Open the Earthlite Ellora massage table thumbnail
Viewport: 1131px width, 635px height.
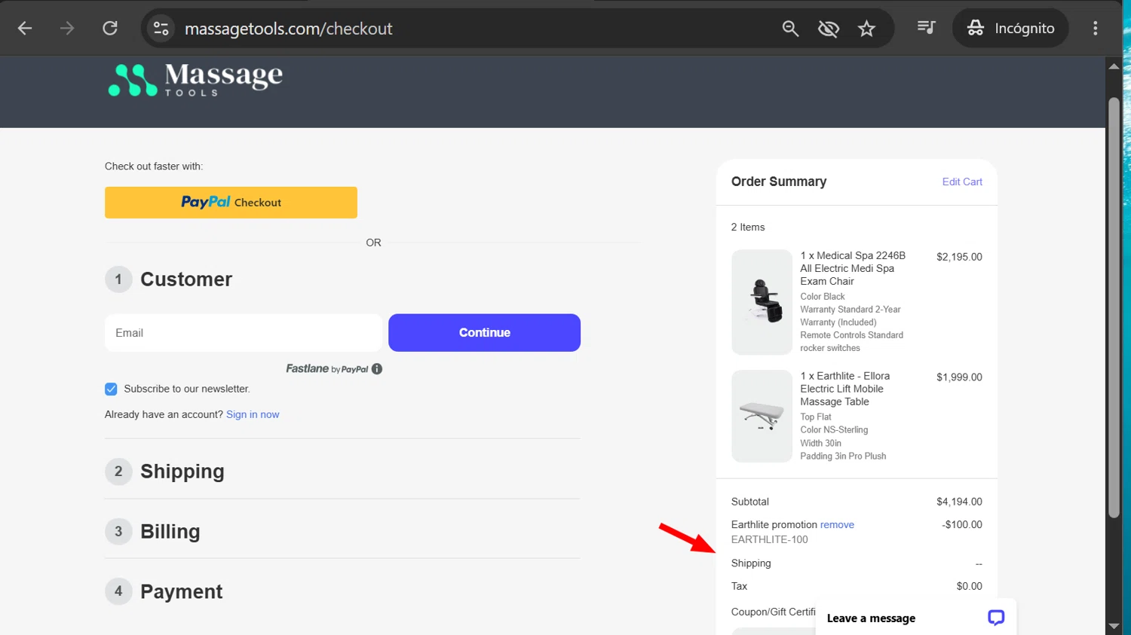coord(762,416)
